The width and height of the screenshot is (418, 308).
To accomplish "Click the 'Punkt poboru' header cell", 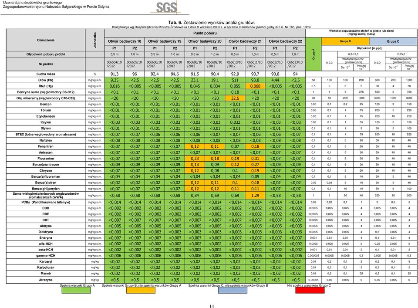I will (x=205, y=34).
